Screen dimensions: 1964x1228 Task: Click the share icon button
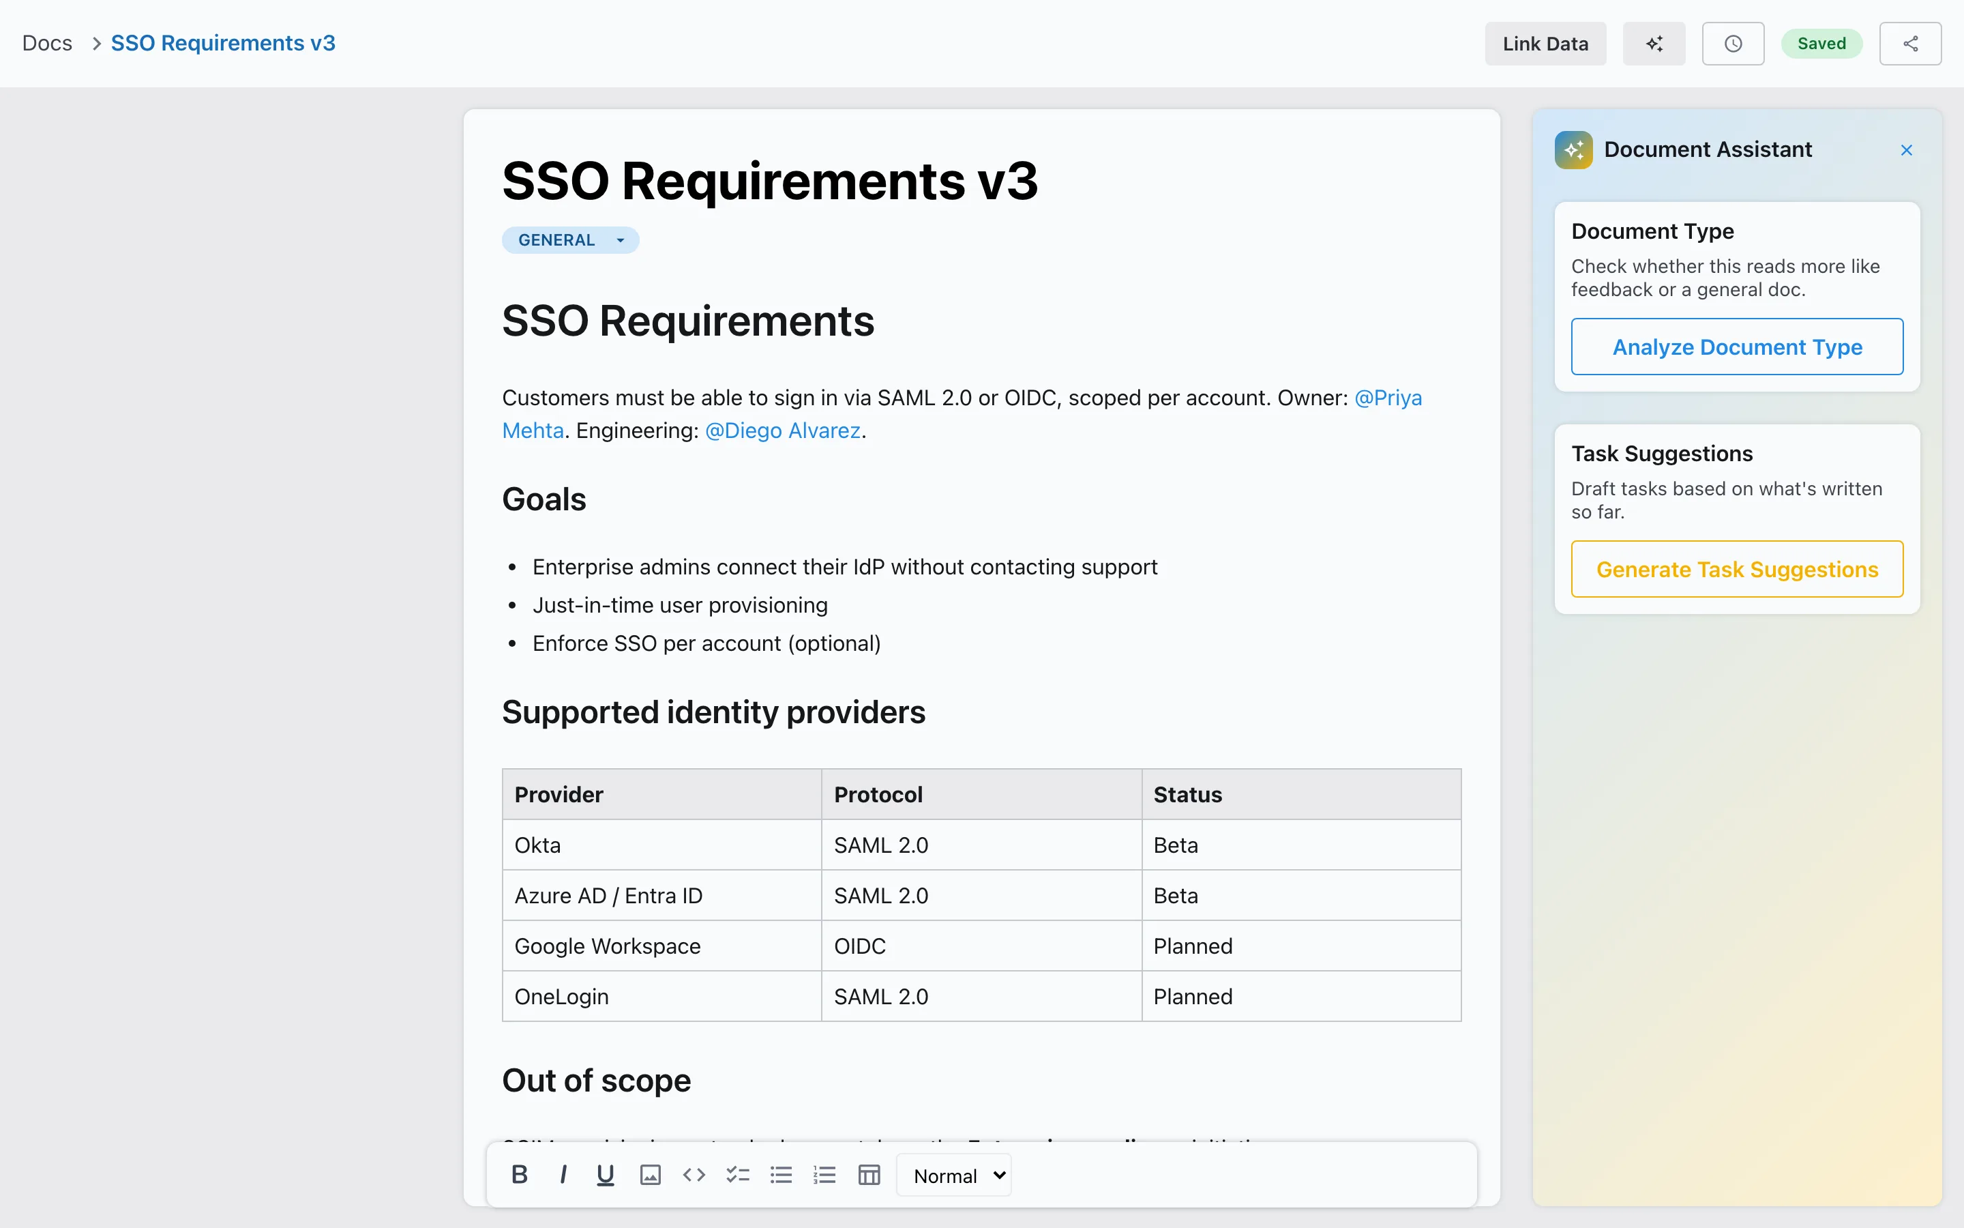coord(1909,44)
